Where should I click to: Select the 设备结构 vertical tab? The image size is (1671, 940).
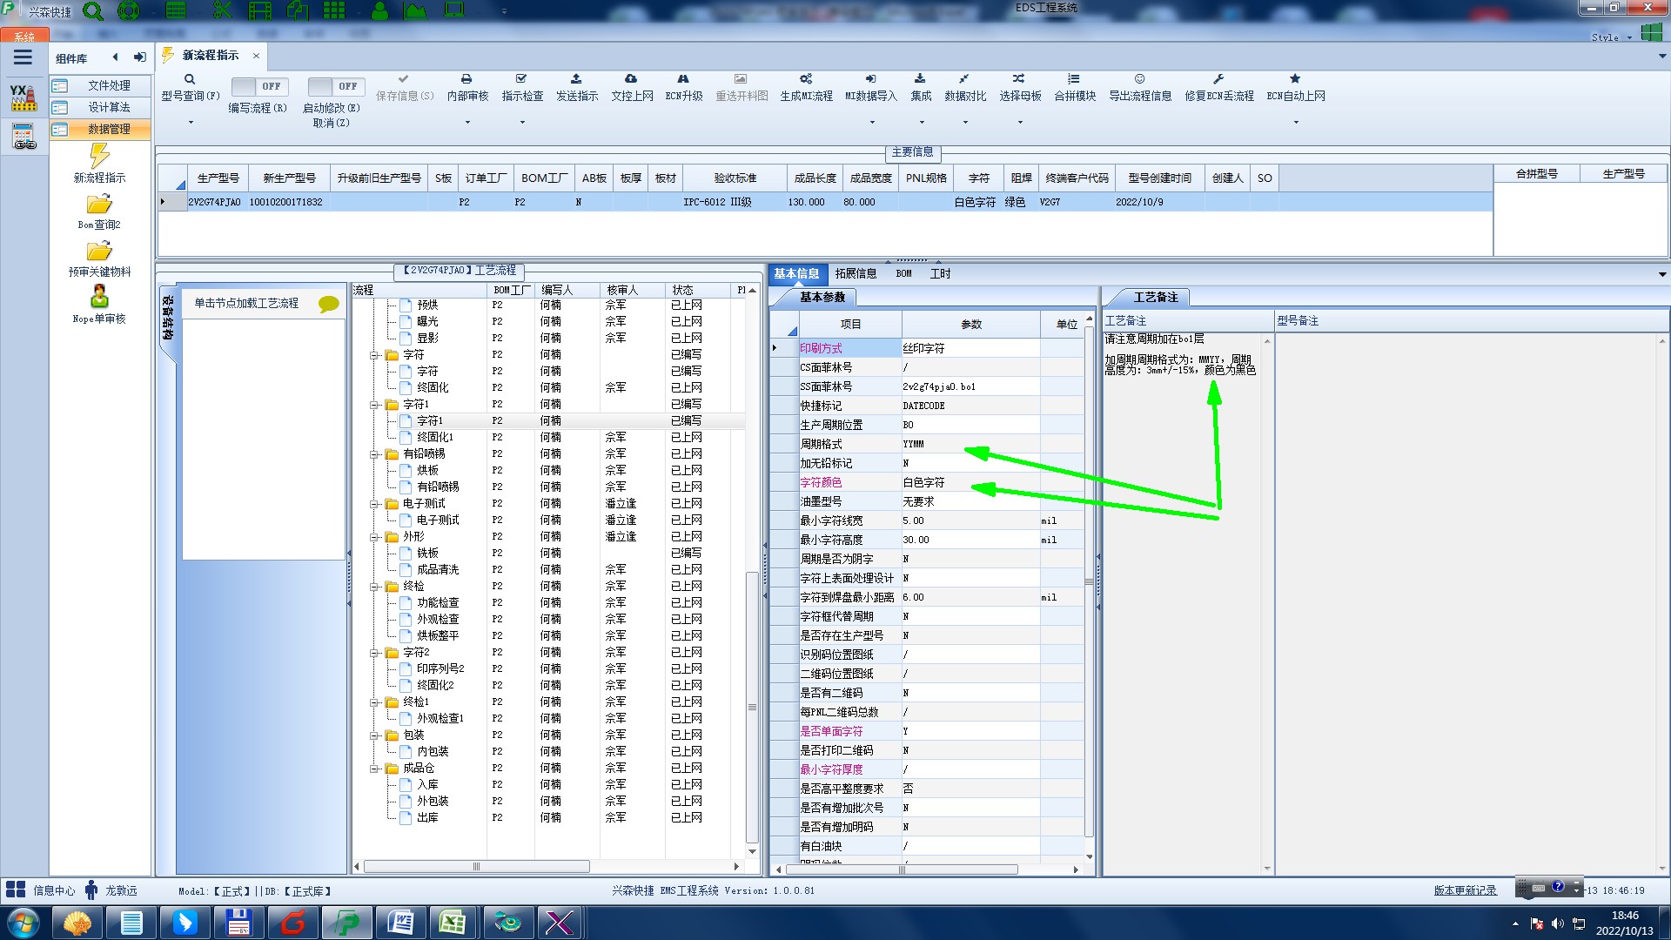point(167,318)
